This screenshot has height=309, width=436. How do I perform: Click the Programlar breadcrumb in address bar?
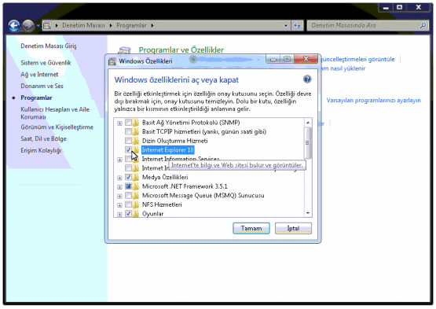(x=131, y=26)
